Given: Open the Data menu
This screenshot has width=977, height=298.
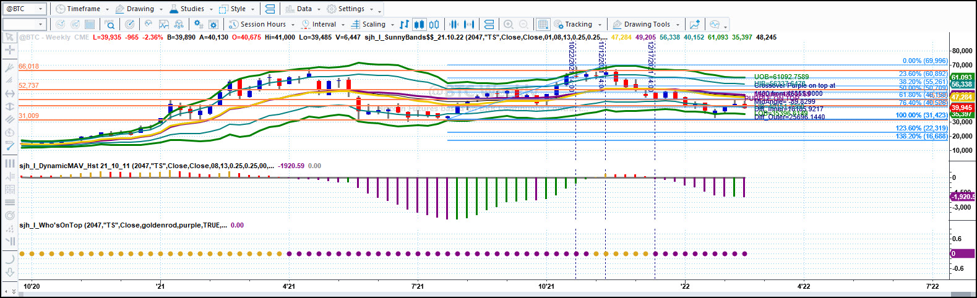Looking at the screenshot, I should [303, 9].
